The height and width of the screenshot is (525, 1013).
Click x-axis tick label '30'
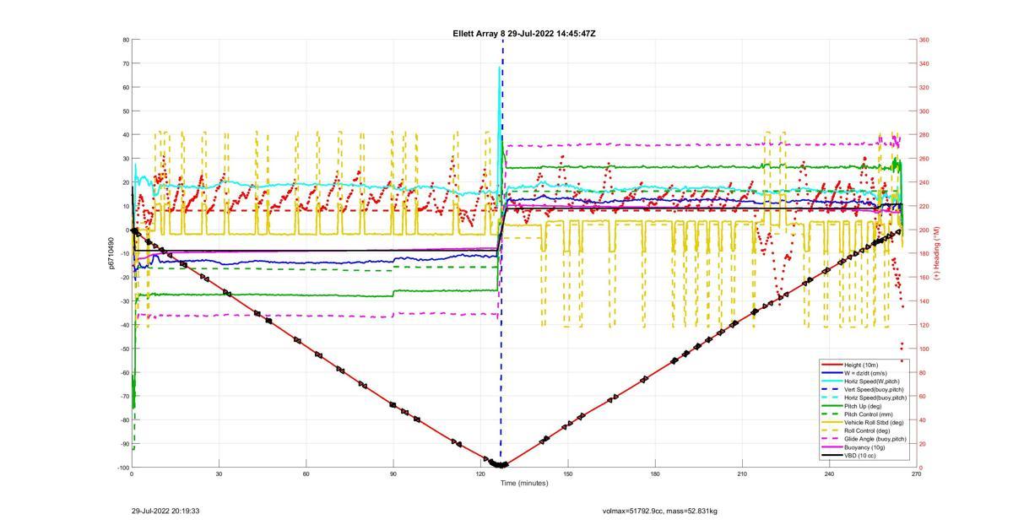[219, 474]
